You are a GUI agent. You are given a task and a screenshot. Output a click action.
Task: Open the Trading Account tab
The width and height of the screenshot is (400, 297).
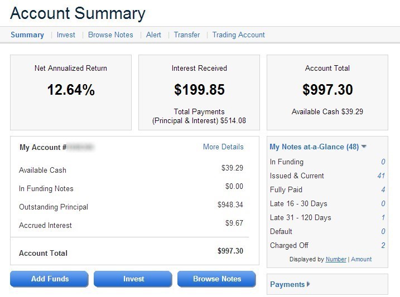coord(238,35)
